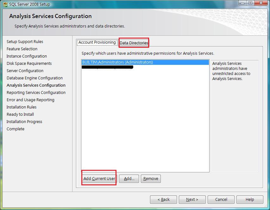The height and width of the screenshot is (210, 270).
Task: Minimize the SQL Server 2008 Setup window
Action: coord(242,3)
